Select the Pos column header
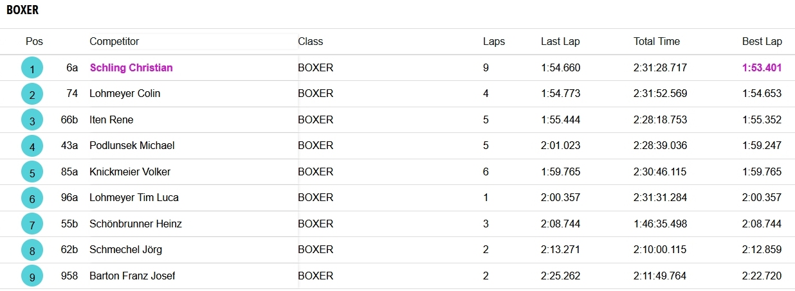The height and width of the screenshot is (291, 795). [x=34, y=42]
